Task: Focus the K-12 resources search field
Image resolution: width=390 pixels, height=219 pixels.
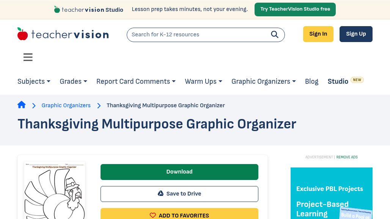Action: [206, 35]
